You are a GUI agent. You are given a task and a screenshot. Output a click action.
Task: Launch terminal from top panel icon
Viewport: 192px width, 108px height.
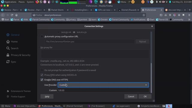click(41, 2)
